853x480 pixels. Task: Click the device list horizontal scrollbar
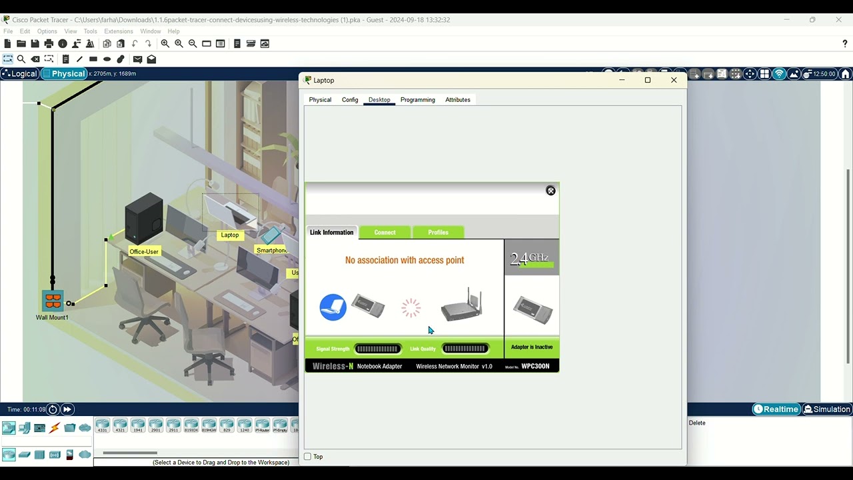coord(129,453)
